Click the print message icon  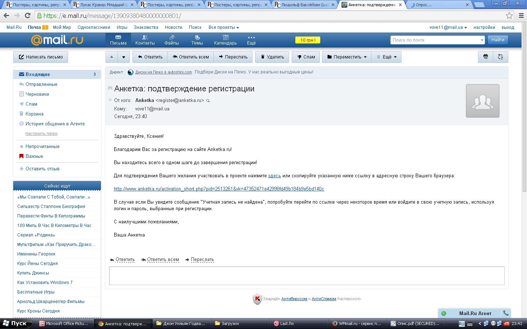point(486,57)
